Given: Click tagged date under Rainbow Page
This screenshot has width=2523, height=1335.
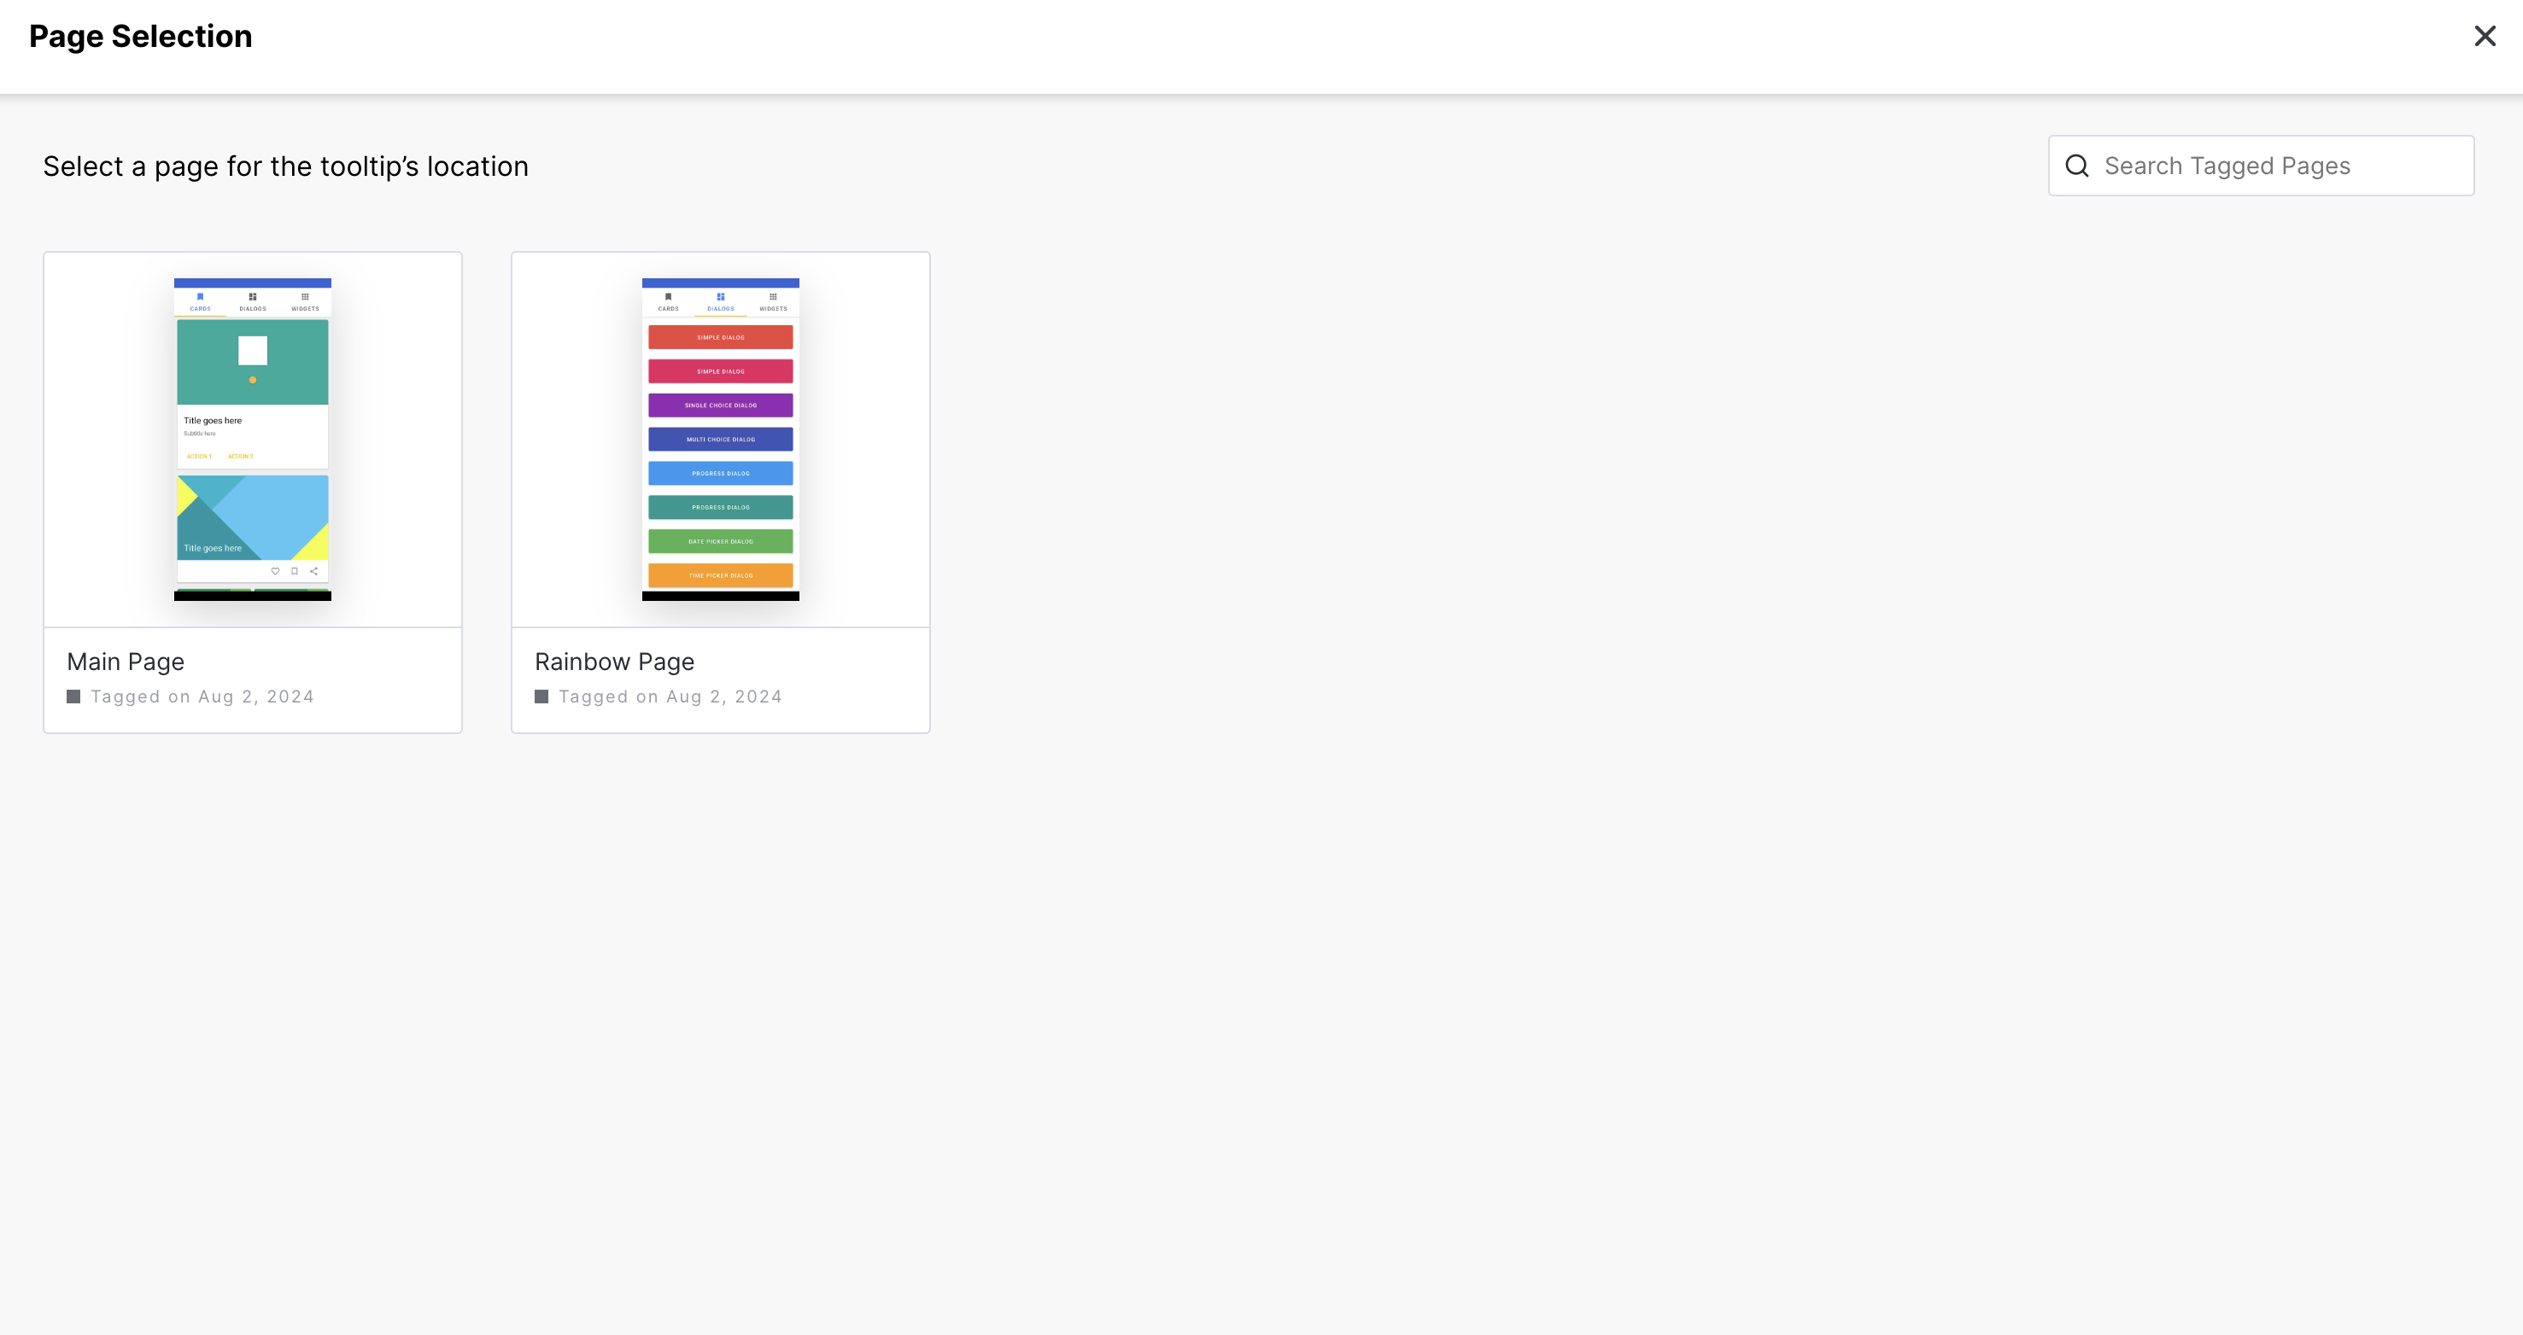Looking at the screenshot, I should click(x=671, y=697).
